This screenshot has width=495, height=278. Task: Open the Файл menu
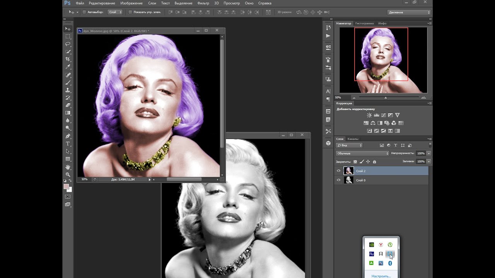click(x=80, y=3)
